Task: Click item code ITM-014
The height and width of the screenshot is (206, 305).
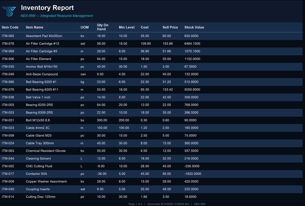Action: (8, 197)
